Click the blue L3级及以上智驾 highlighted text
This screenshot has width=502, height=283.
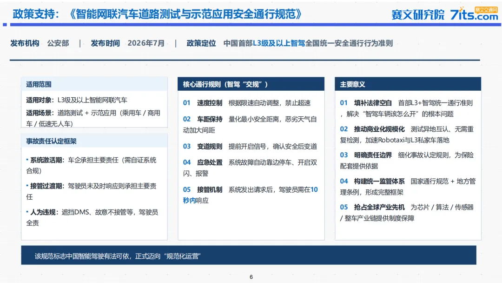coord(279,43)
